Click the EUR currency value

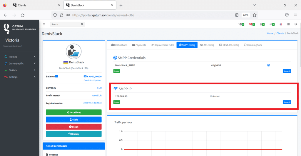pos(99,88)
